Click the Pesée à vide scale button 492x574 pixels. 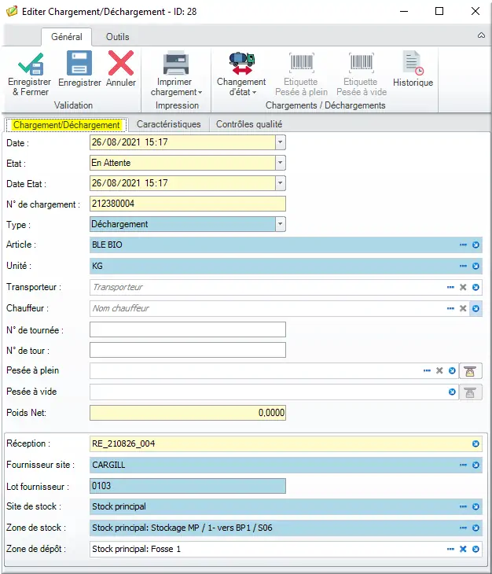tap(471, 392)
